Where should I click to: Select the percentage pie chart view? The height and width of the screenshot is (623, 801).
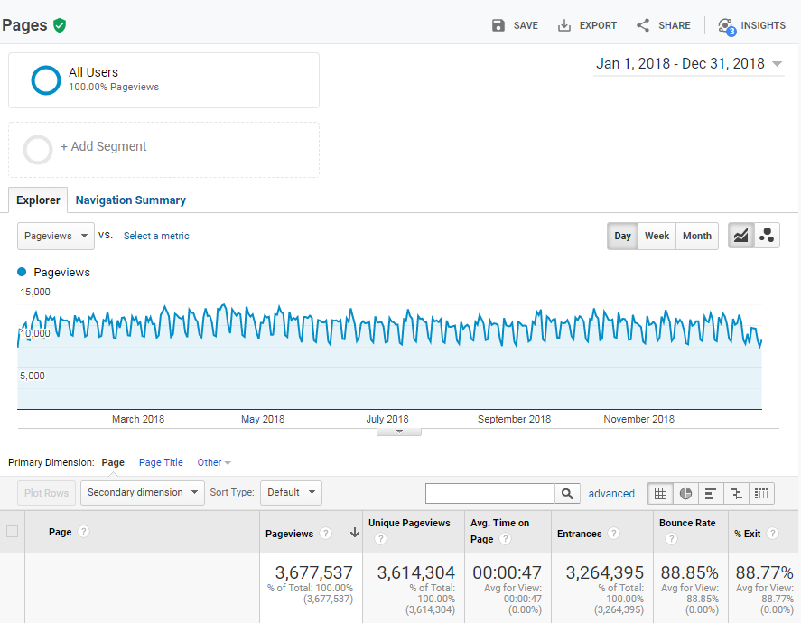tap(685, 493)
